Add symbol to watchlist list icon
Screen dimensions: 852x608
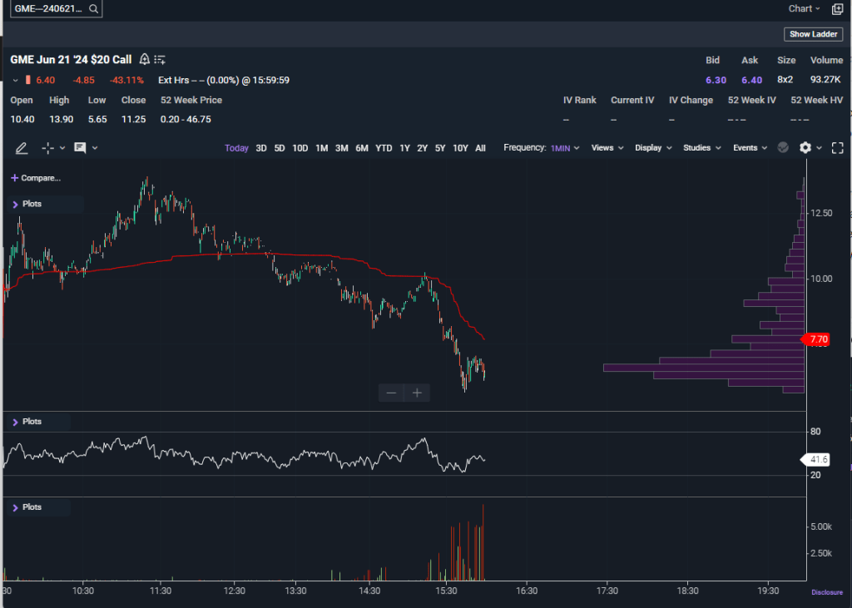coord(161,59)
